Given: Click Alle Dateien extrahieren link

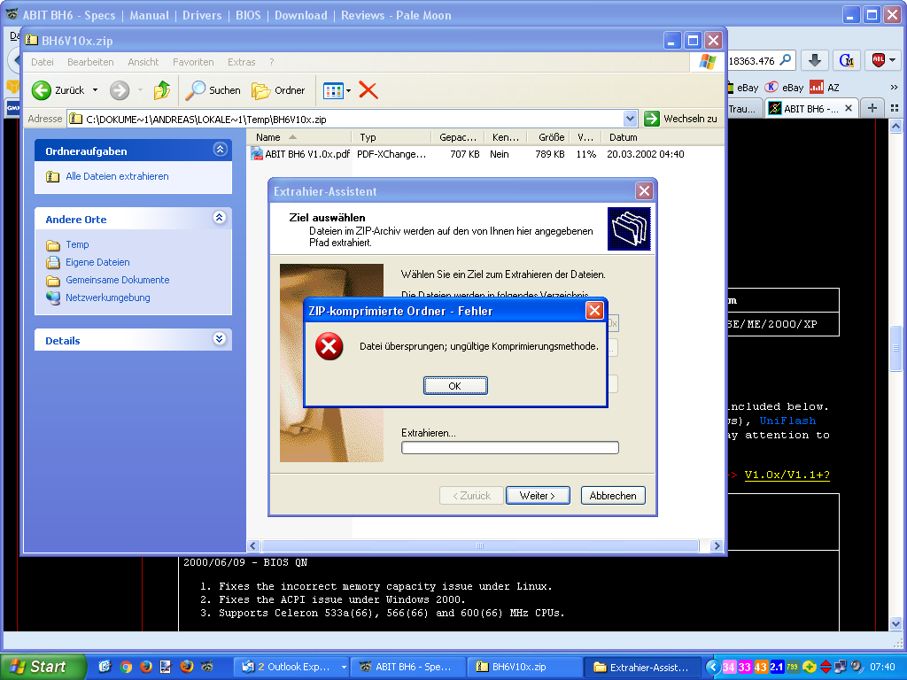Looking at the screenshot, I should (118, 176).
